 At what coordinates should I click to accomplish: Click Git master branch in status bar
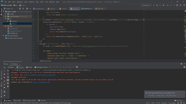[172, 103]
